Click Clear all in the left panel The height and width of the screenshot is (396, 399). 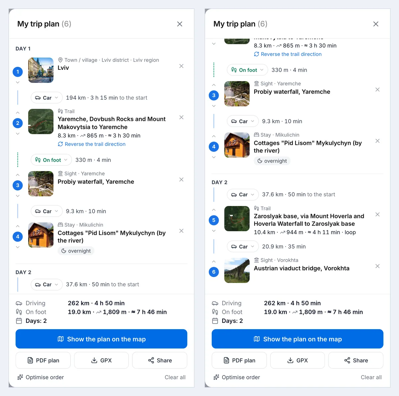click(175, 377)
